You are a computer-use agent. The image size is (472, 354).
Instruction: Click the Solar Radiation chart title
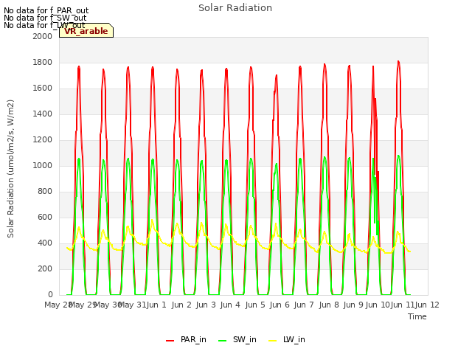(x=235, y=8)
